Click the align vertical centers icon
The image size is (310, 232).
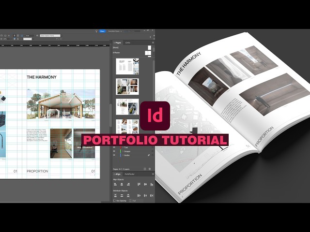pos(145,185)
